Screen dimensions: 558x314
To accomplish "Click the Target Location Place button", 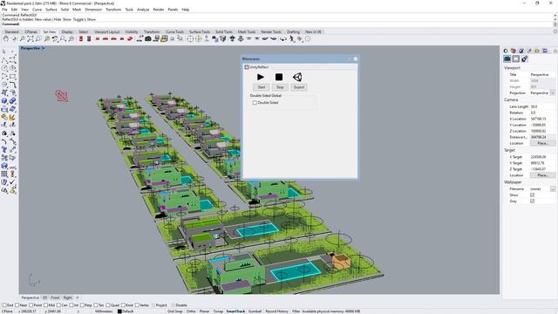I will pos(542,175).
